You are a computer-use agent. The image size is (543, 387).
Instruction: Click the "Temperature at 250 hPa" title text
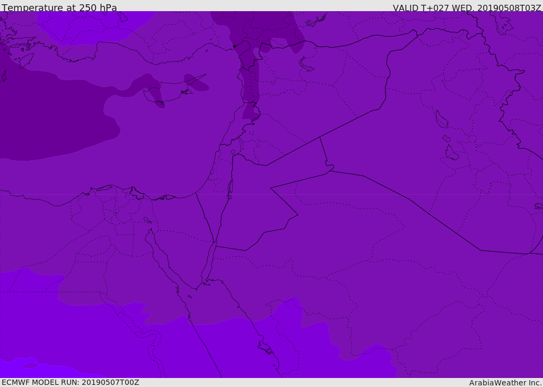pyautogui.click(x=59, y=8)
